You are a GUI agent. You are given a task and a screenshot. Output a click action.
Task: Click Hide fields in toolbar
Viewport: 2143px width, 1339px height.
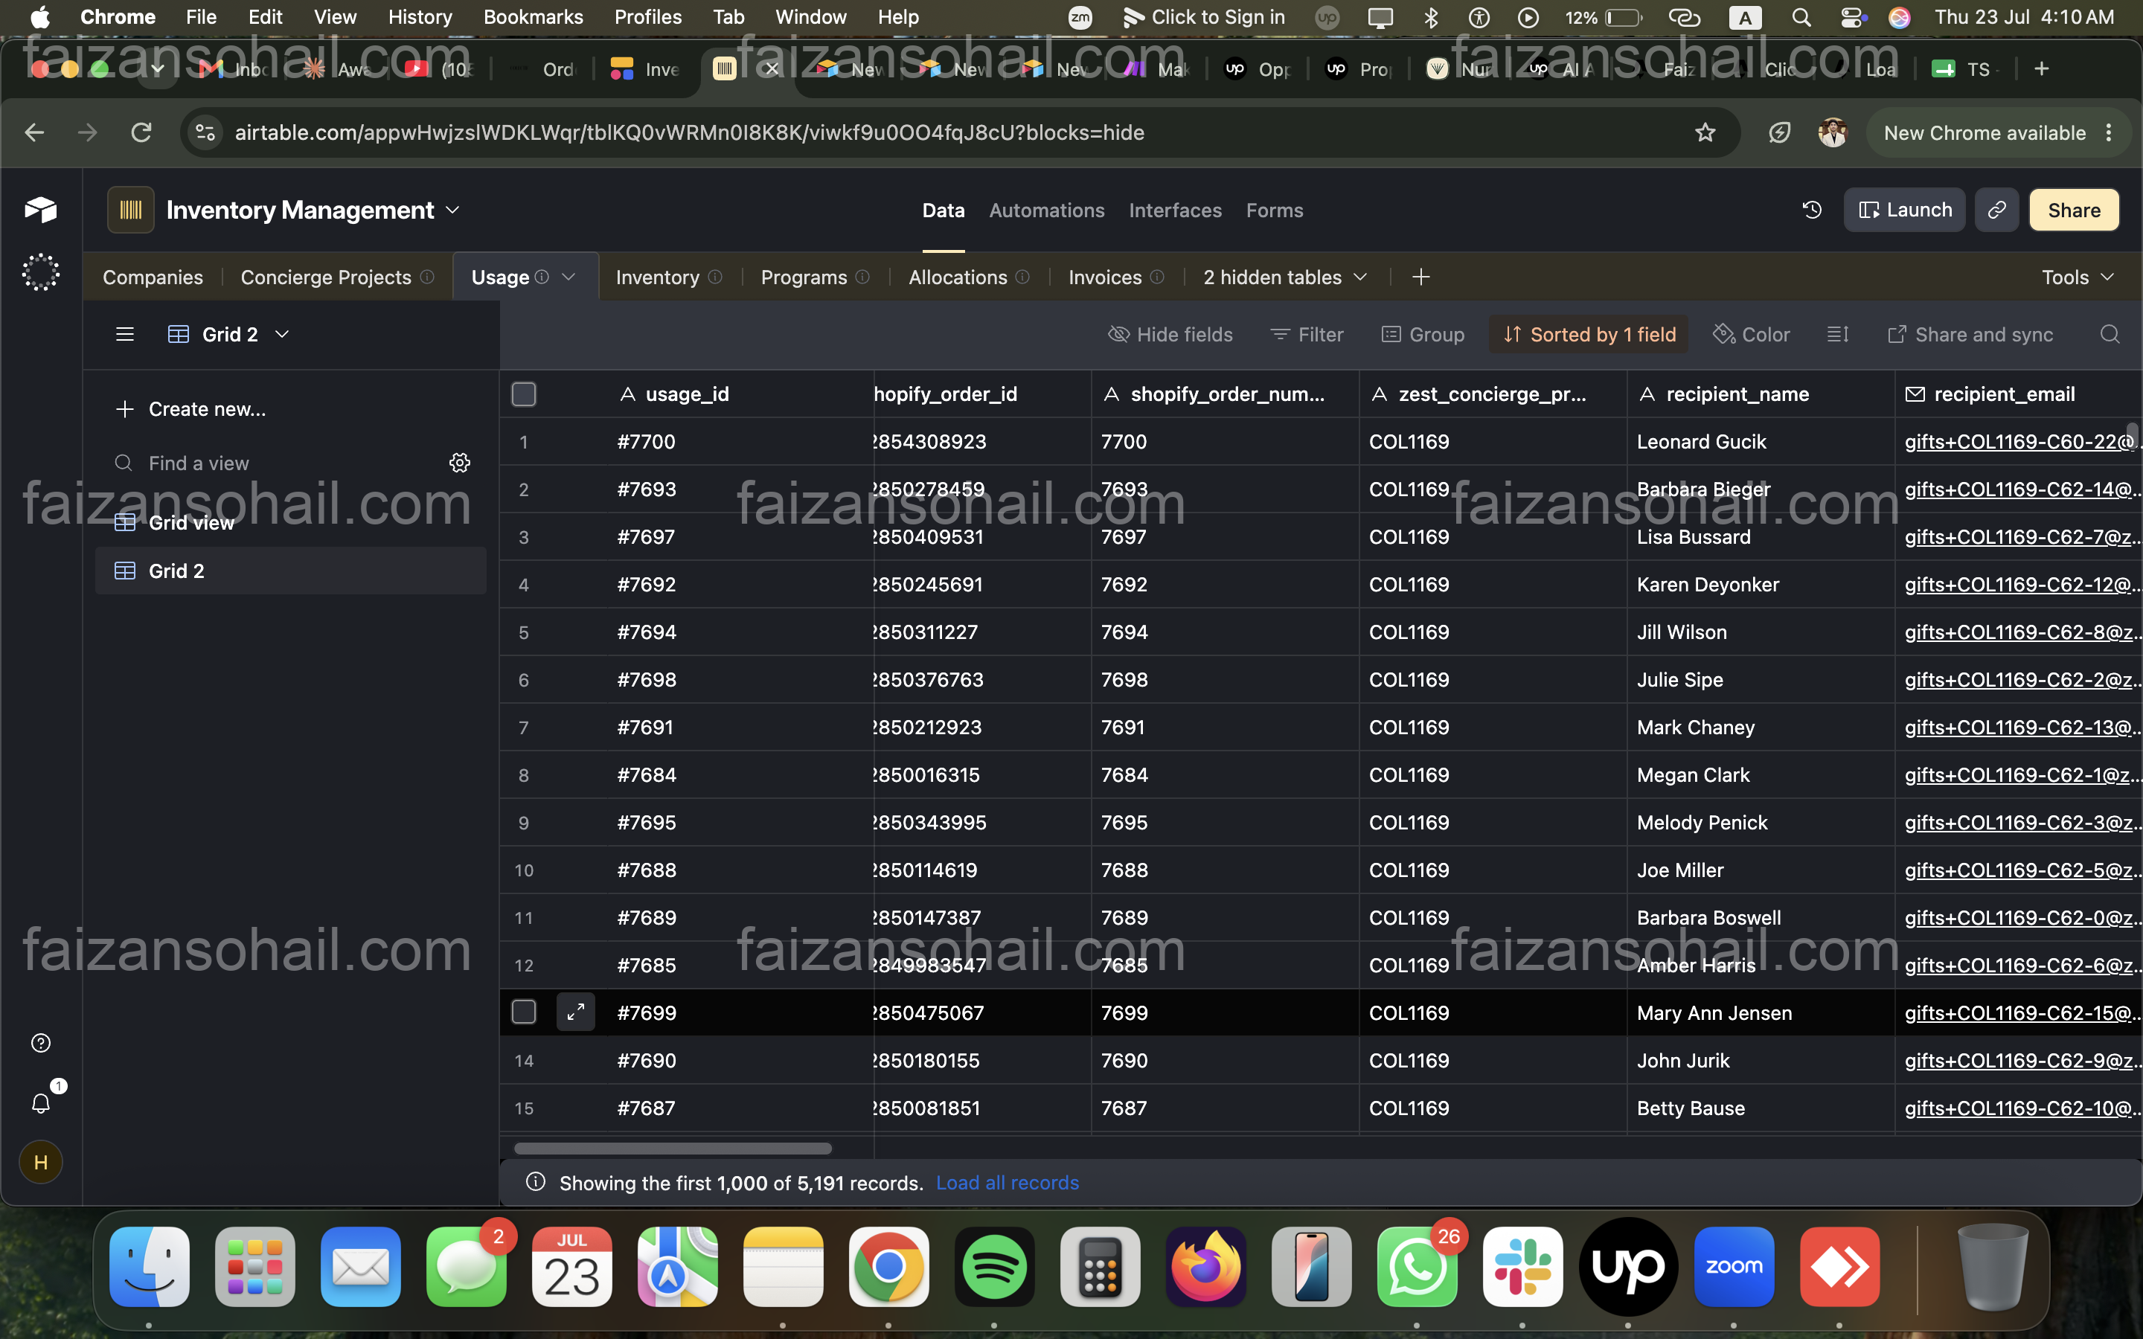click(x=1170, y=334)
